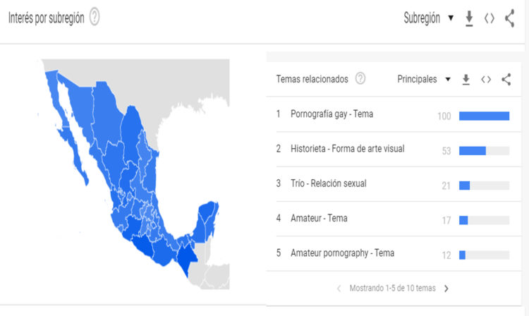Open the Trío - Relación sexual topic

tap(328, 183)
